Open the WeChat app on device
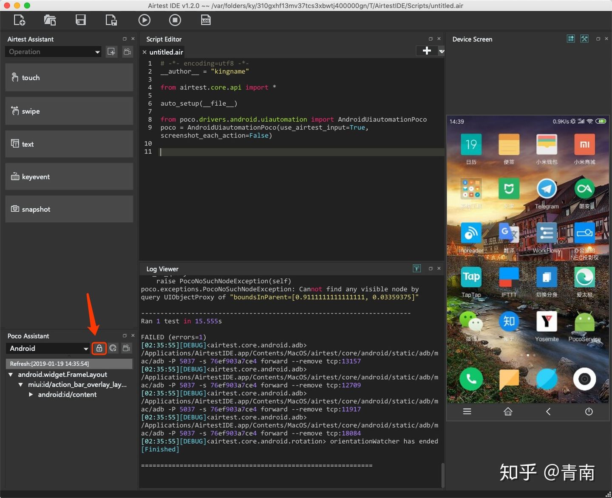The width and height of the screenshot is (612, 498). (x=471, y=321)
